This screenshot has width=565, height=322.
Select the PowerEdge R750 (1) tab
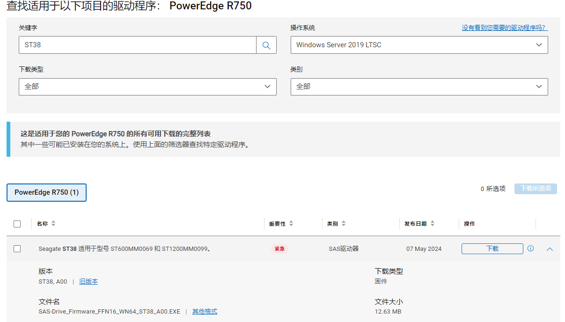46,192
